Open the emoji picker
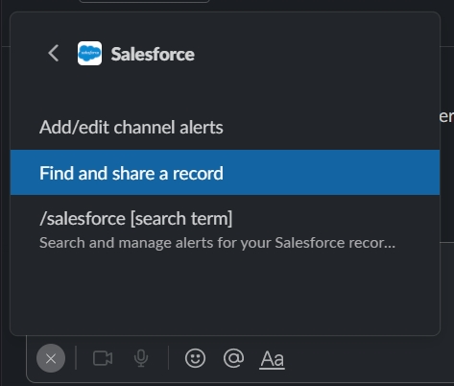Screen dimensions: 454x386 (195, 358)
